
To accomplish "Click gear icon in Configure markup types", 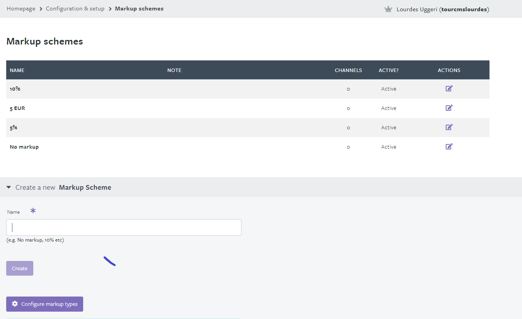I will click(15, 304).
